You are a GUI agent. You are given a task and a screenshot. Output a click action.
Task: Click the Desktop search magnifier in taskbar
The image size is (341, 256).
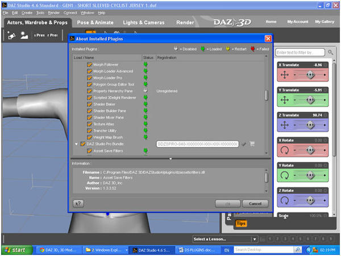pyautogui.click(x=298, y=250)
